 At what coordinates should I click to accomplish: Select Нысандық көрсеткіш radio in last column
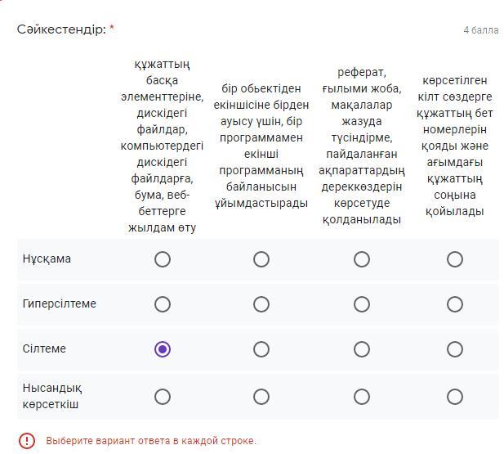pos(454,397)
